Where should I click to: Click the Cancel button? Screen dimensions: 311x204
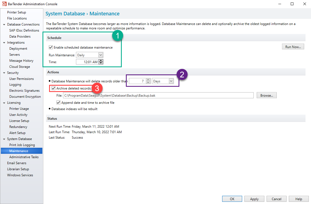tap(276, 199)
